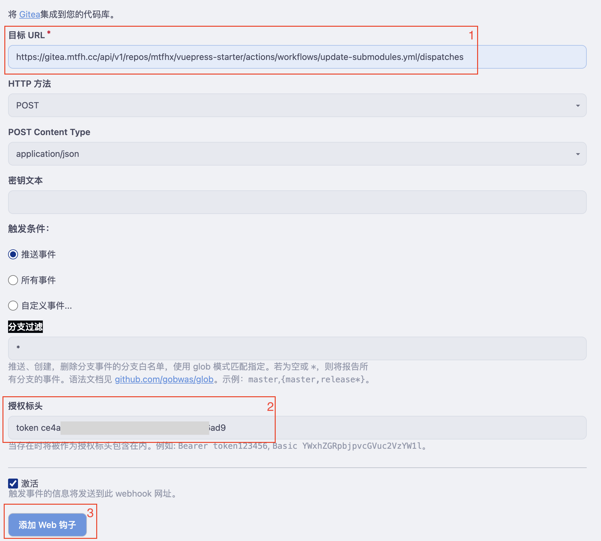Click the HTTP method dropdown arrow
The width and height of the screenshot is (601, 541).
click(578, 106)
